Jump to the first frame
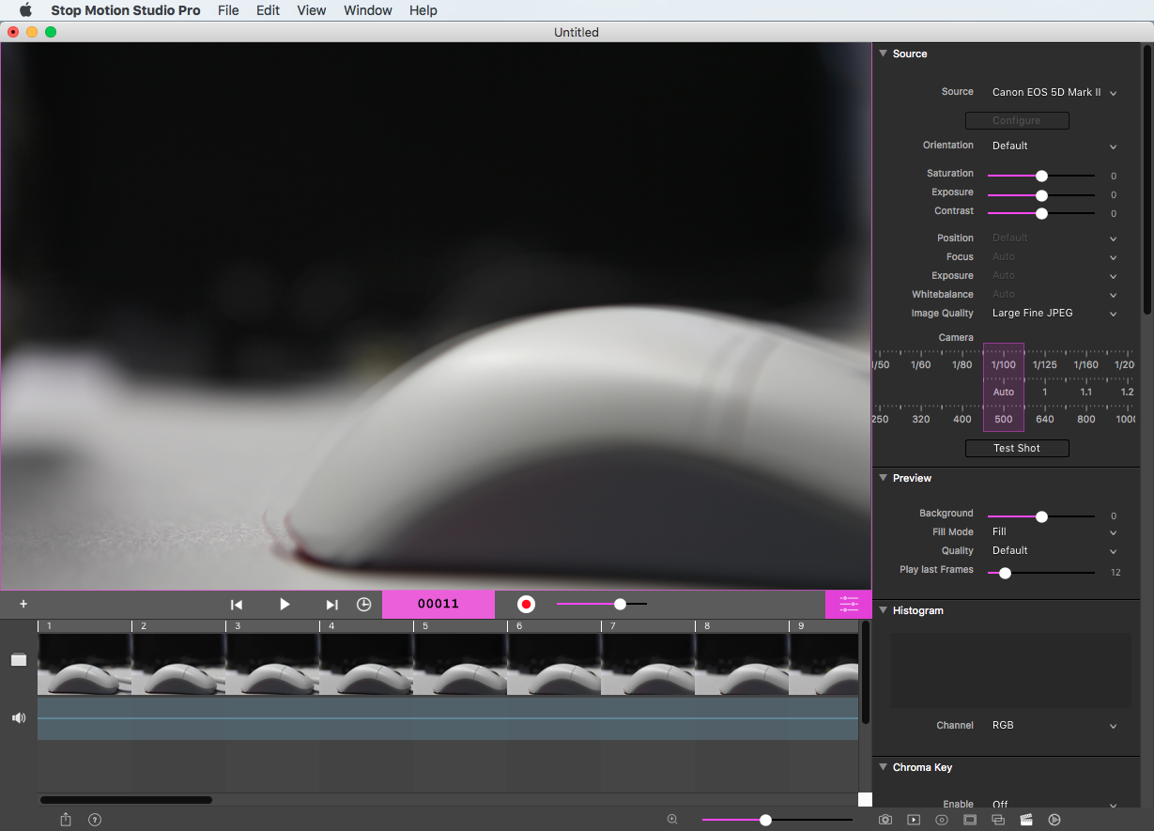Viewport: 1154px width, 831px height. (x=237, y=605)
